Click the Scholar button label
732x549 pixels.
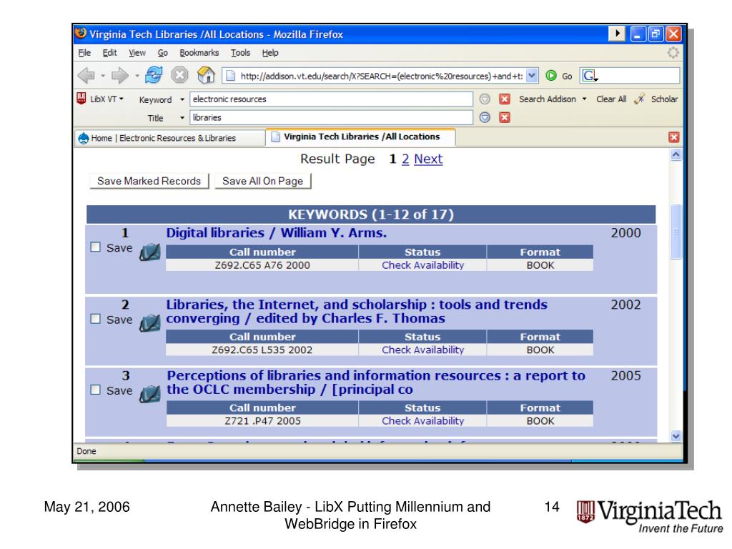[x=664, y=99]
